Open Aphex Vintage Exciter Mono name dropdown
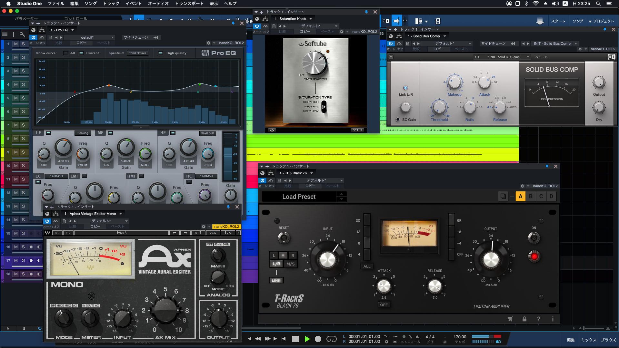This screenshot has height=348, width=619. pyautogui.click(x=93, y=214)
